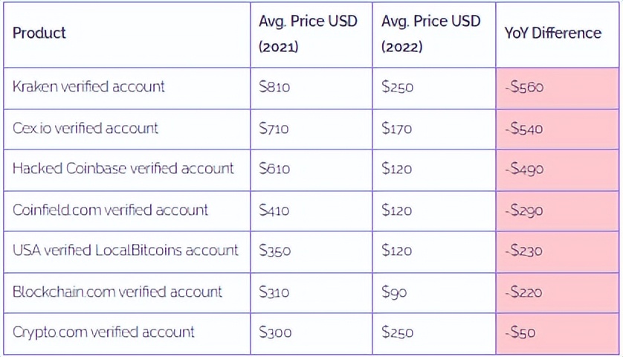Click the Avg. Price USD (2021) header
The width and height of the screenshot is (623, 357).
point(308,33)
